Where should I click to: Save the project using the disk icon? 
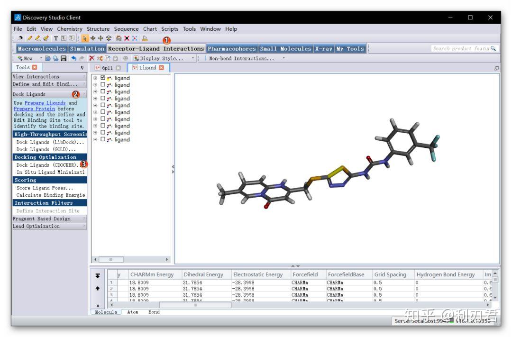tap(64, 59)
